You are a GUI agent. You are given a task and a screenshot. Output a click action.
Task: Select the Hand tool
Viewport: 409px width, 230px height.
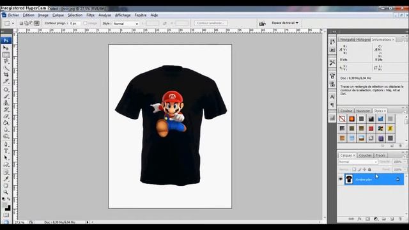click(x=6, y=186)
